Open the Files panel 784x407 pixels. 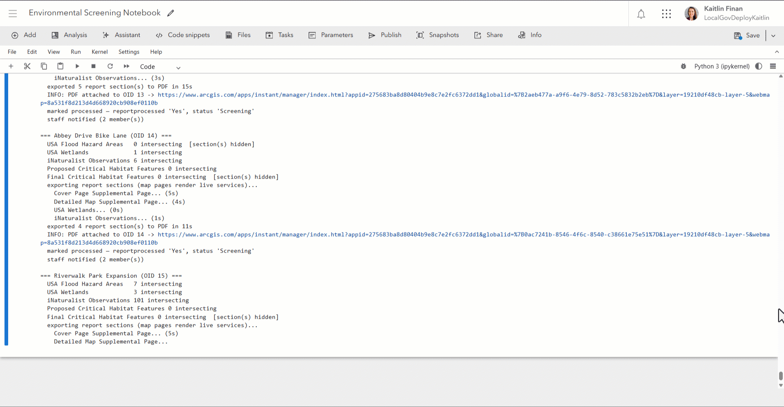(238, 35)
